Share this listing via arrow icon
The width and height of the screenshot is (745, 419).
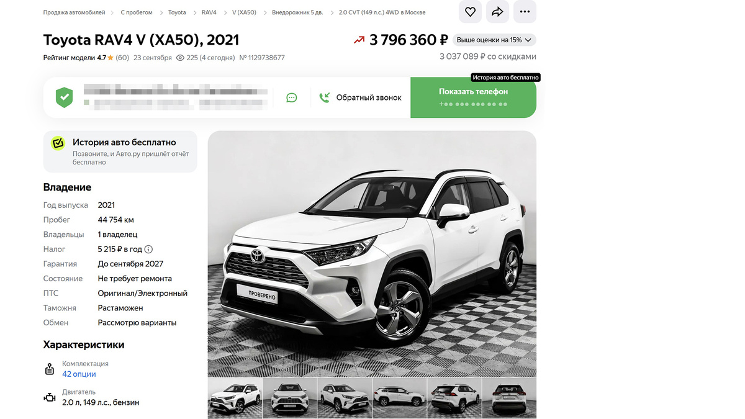(497, 12)
